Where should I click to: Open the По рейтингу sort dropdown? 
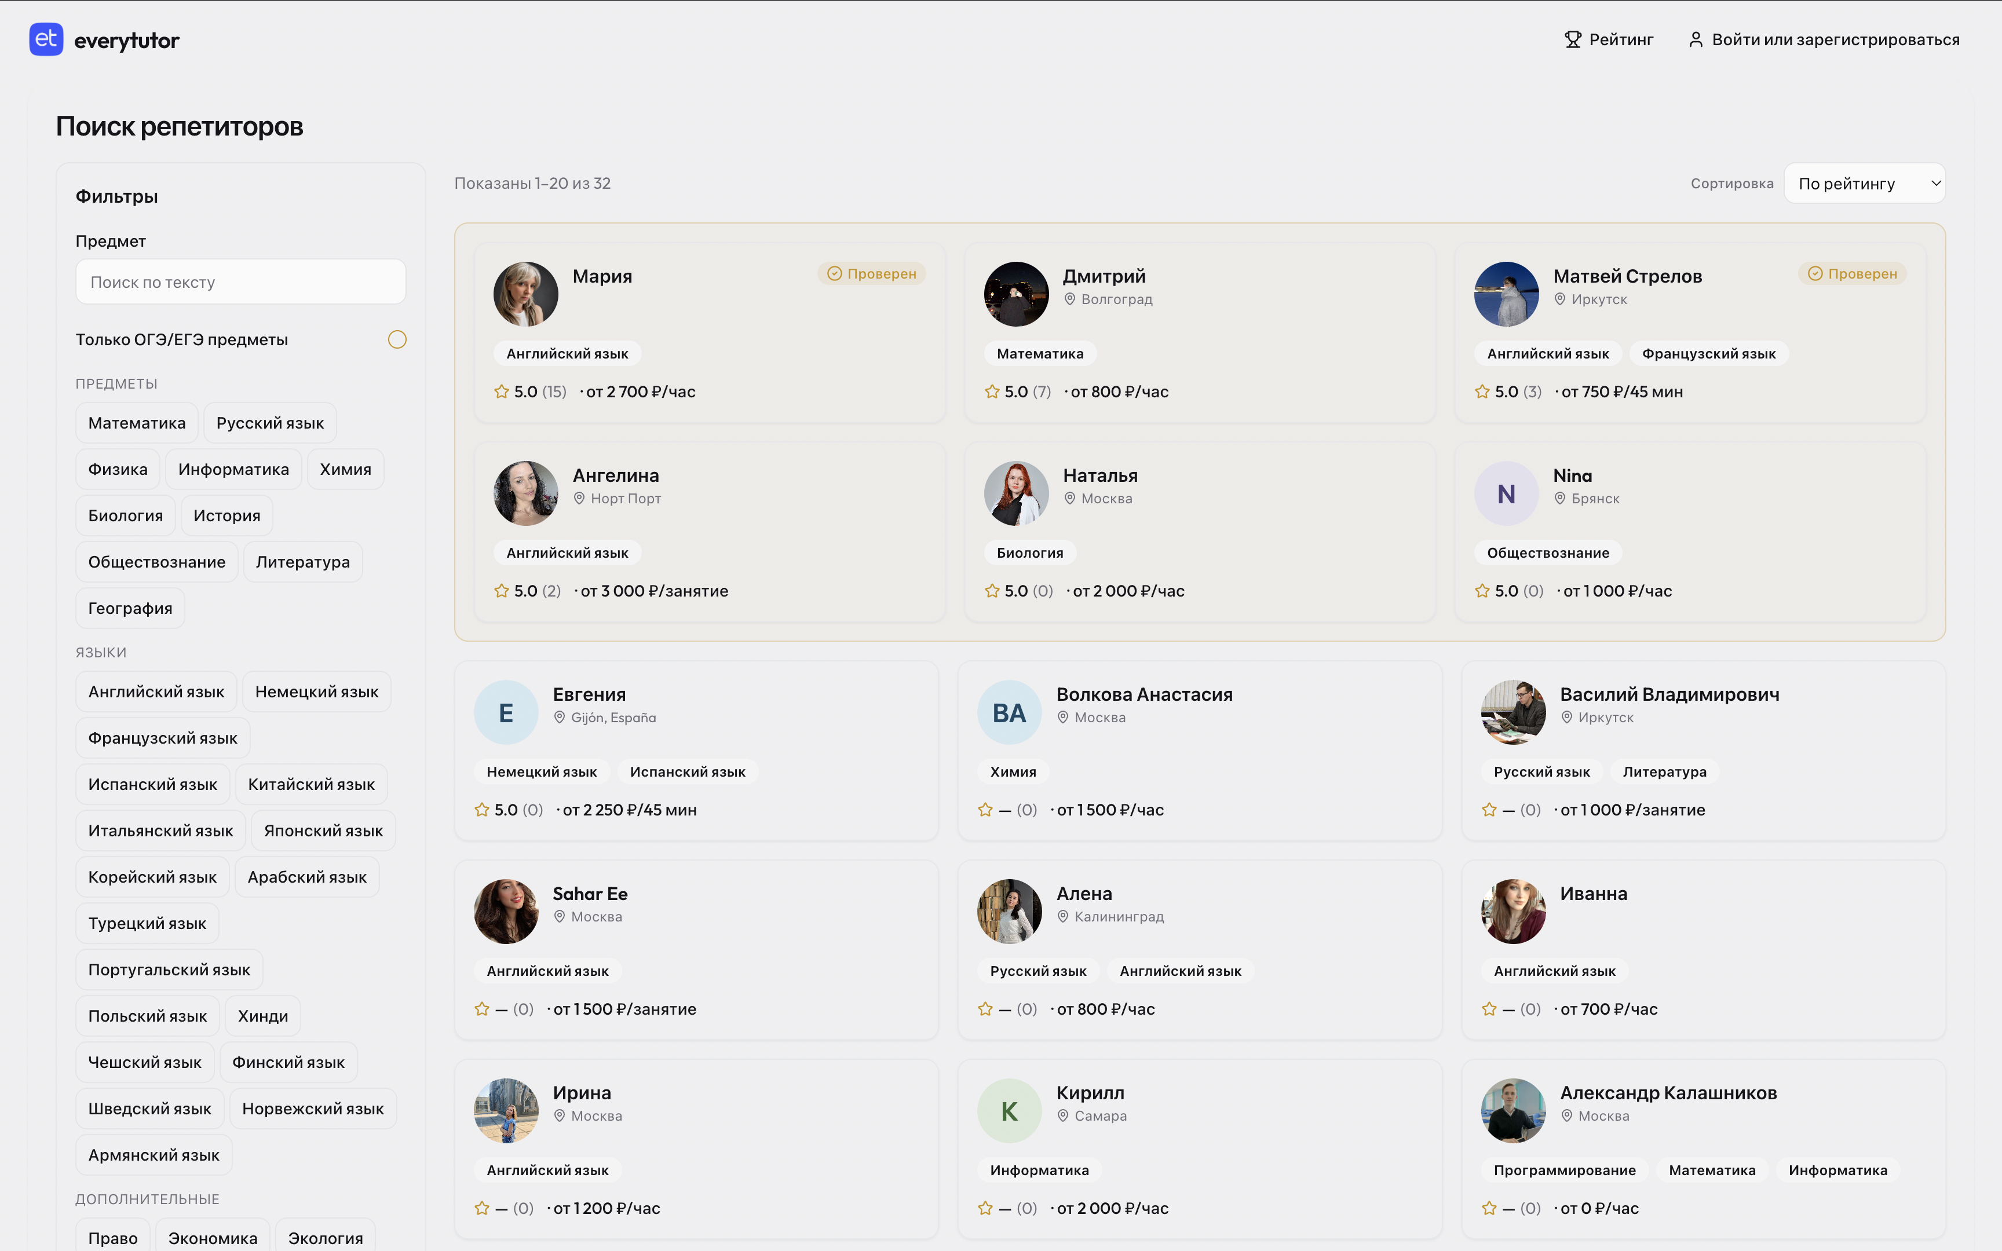[x=1865, y=183]
